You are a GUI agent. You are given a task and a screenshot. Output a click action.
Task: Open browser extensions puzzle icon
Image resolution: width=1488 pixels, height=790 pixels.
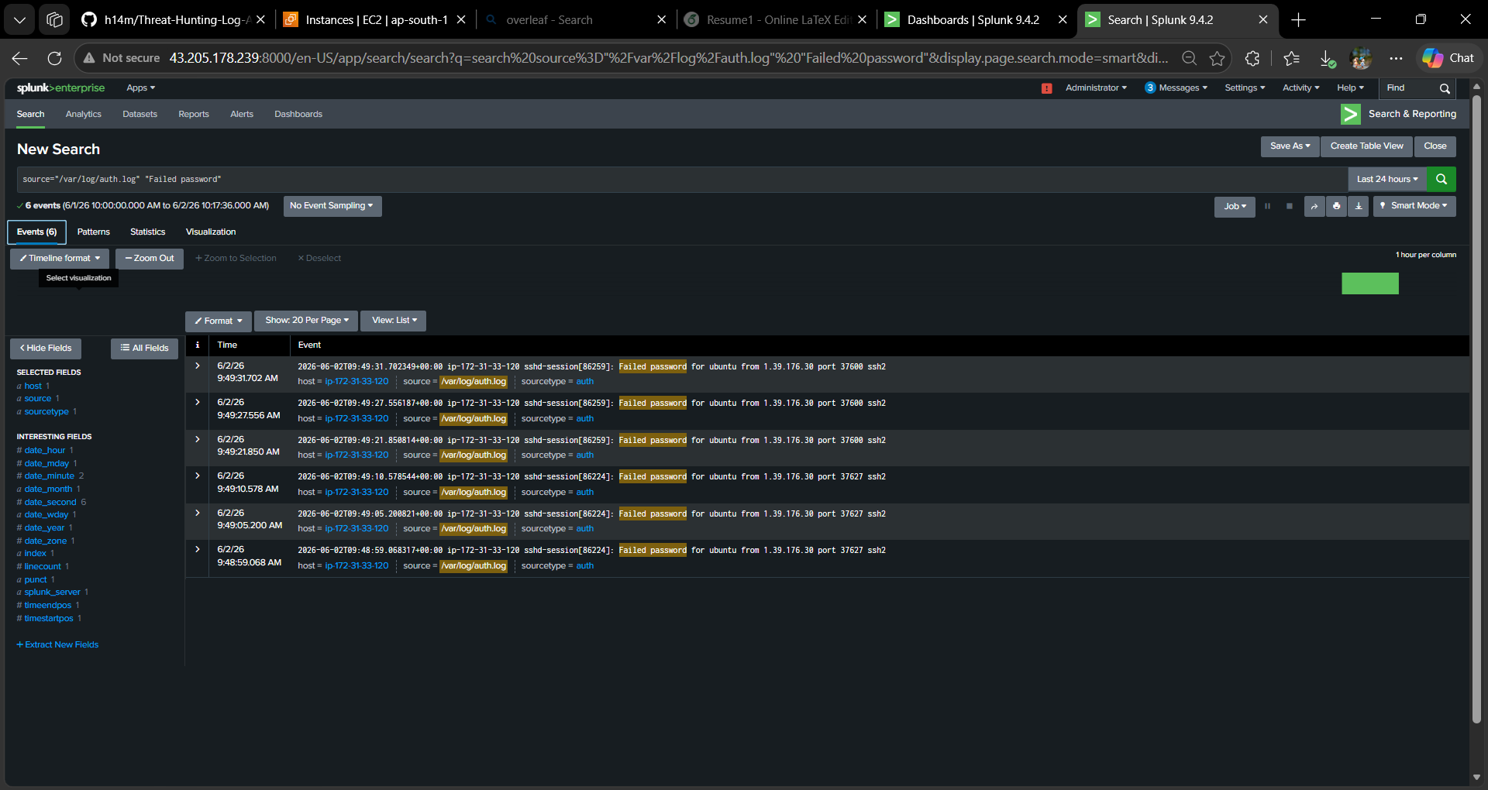1252,58
